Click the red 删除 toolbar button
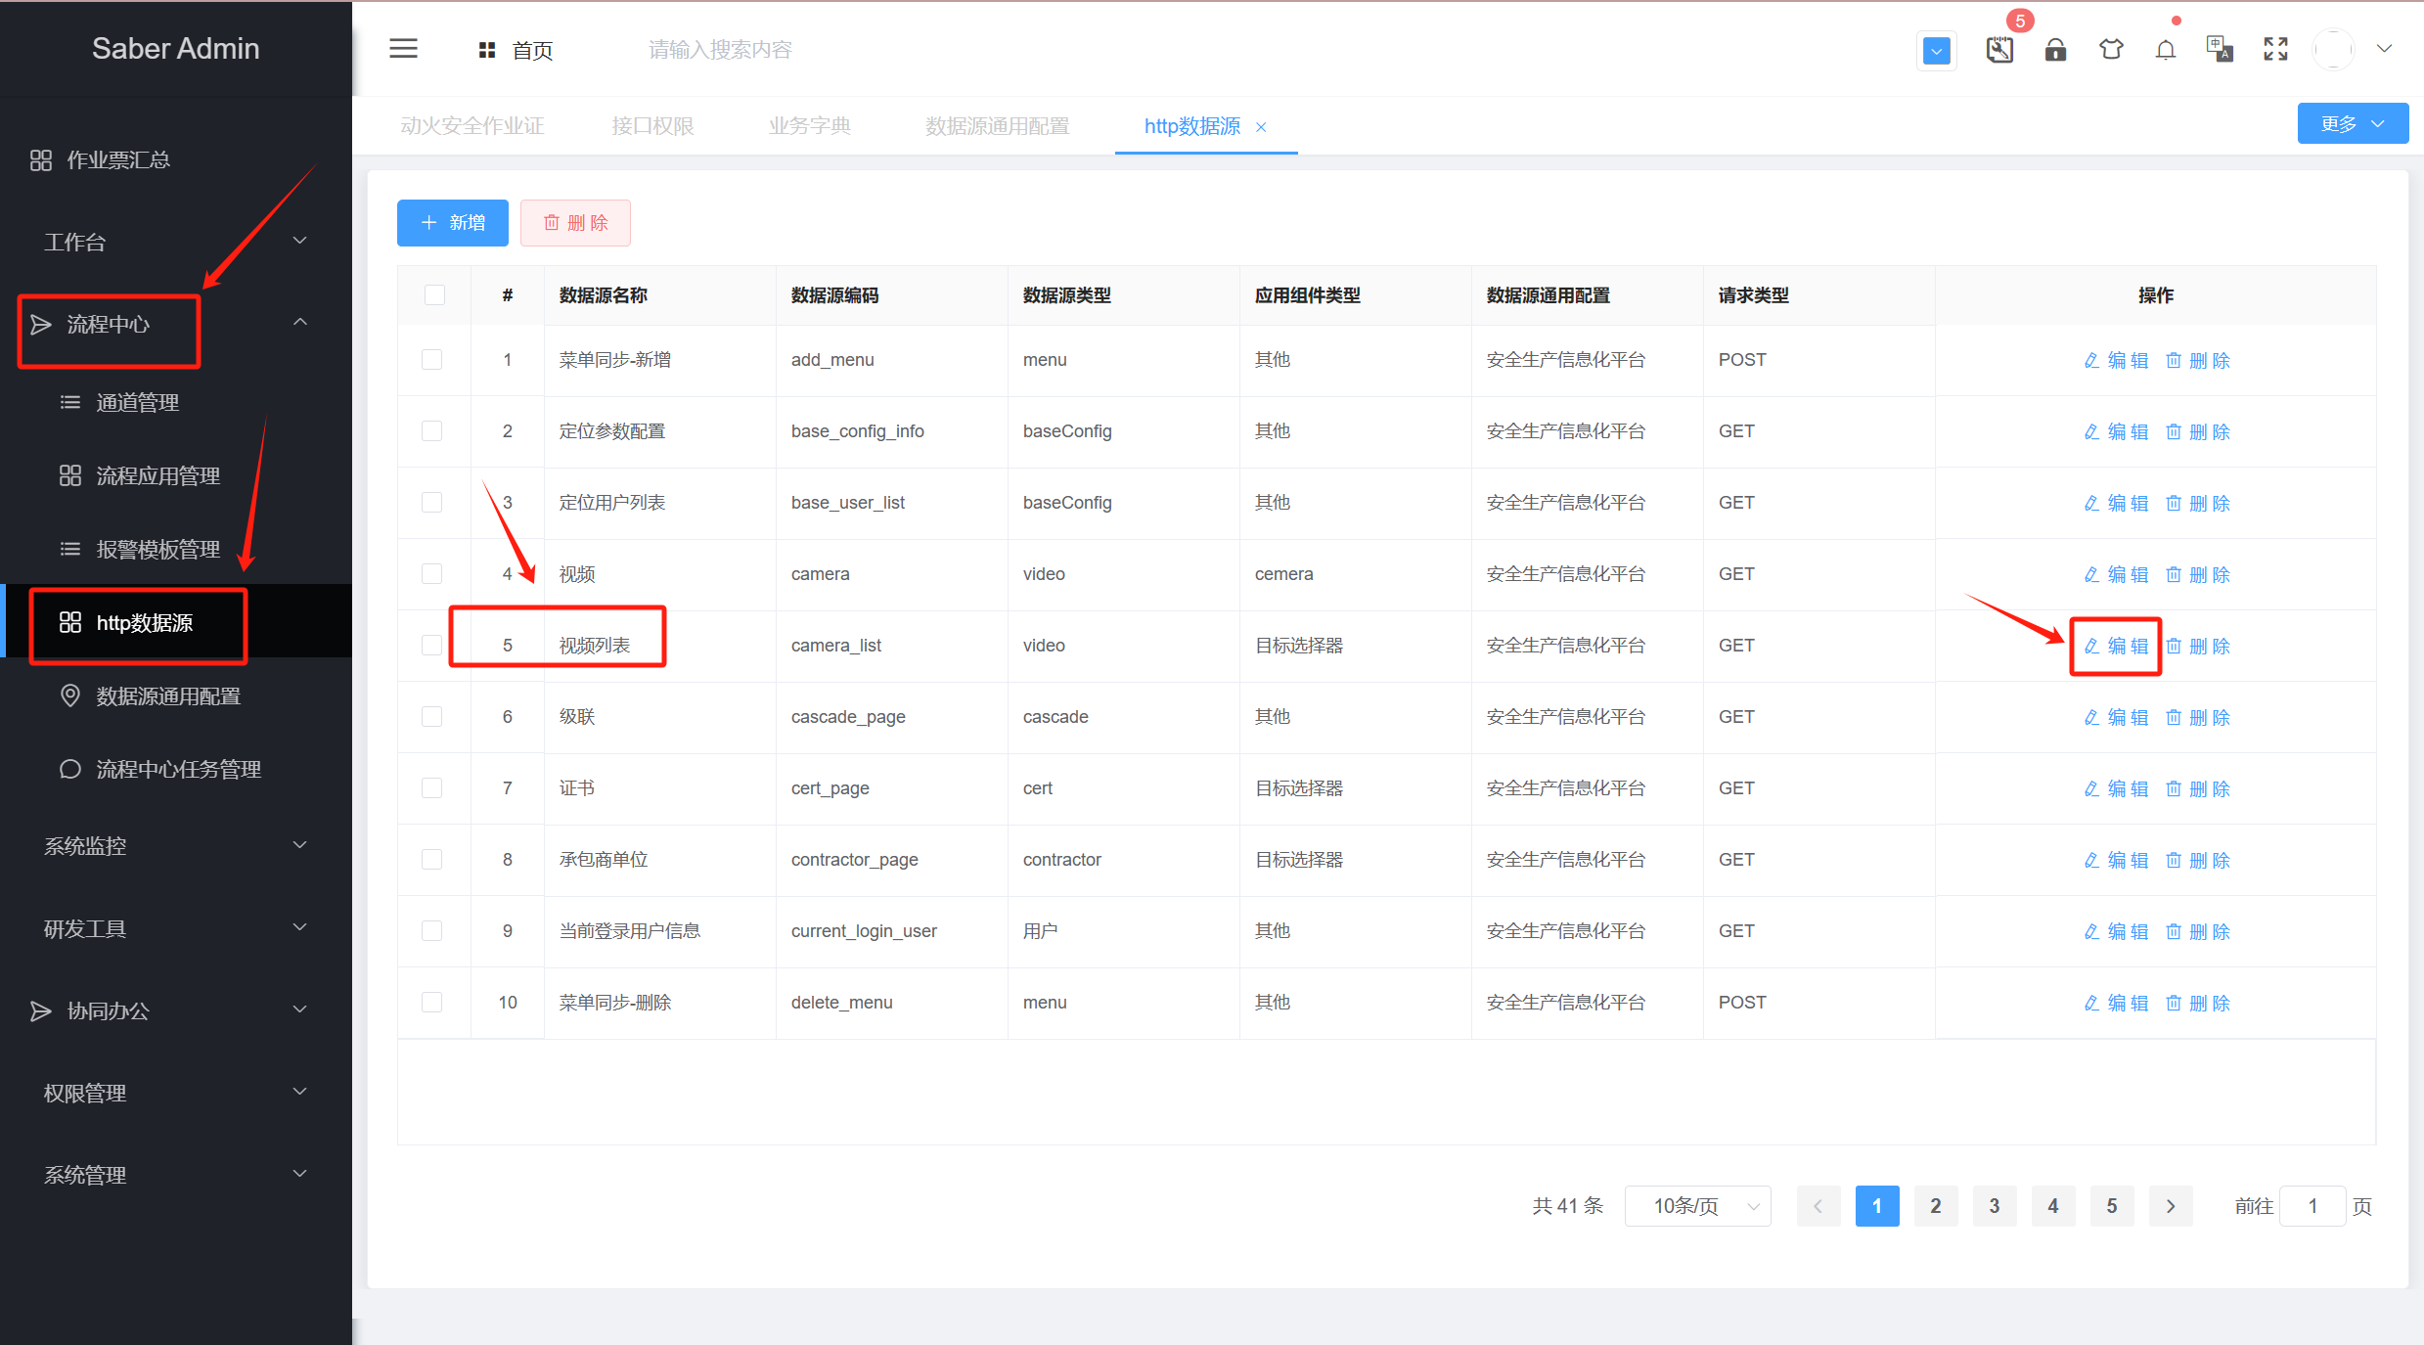The height and width of the screenshot is (1345, 2424). coord(575,223)
